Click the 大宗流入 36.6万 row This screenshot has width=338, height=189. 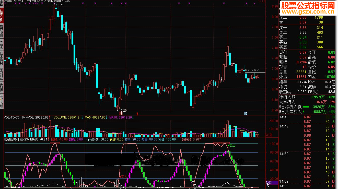point(307,102)
